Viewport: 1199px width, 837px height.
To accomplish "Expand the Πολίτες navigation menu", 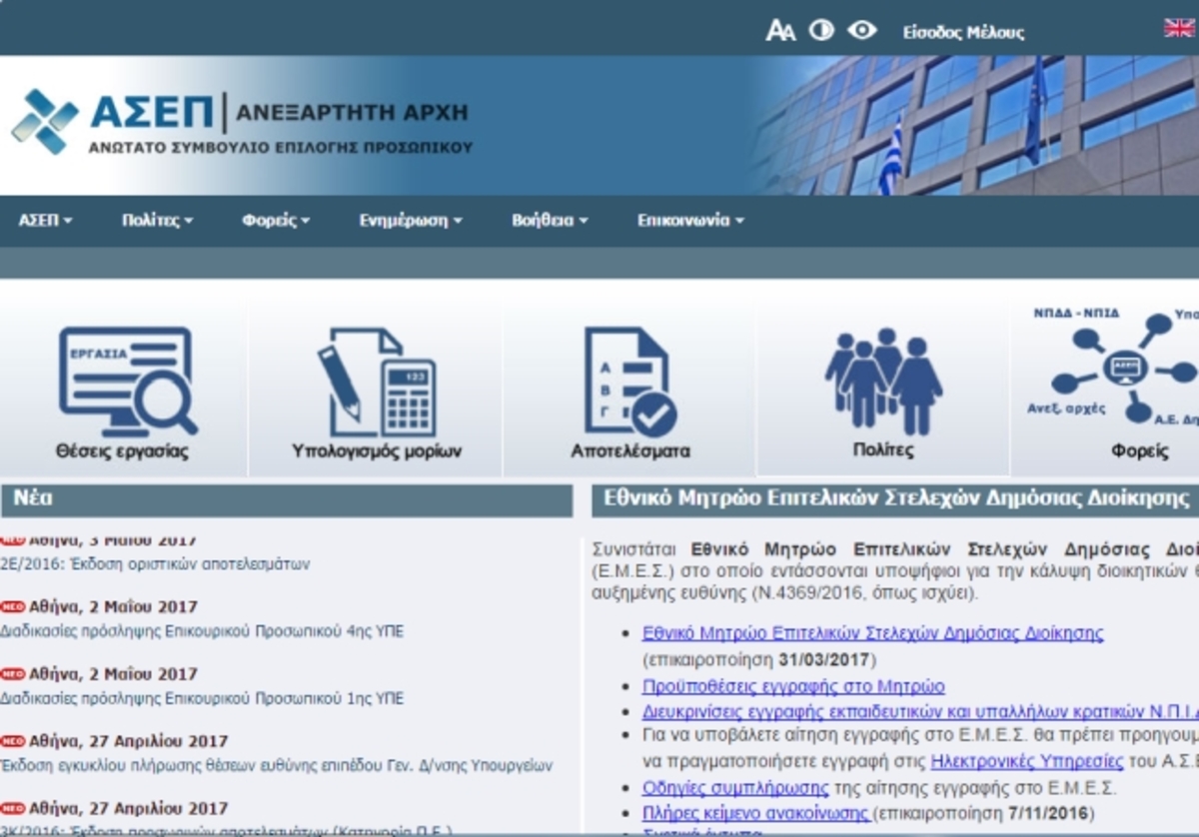I will click(x=158, y=221).
